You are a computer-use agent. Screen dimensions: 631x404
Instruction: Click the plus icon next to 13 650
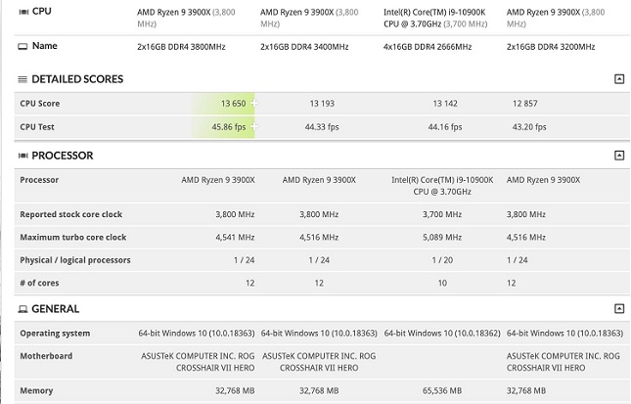254,103
